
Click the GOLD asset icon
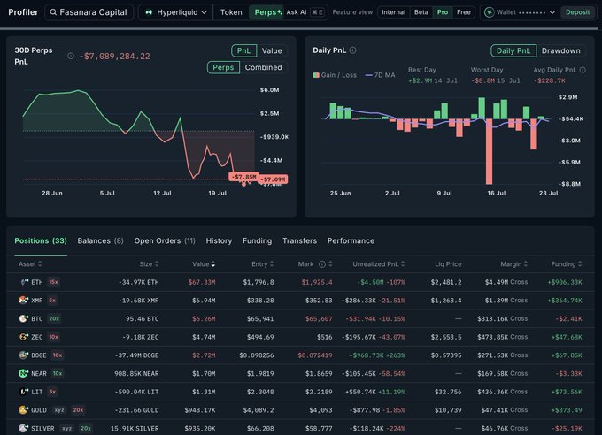tap(23, 410)
